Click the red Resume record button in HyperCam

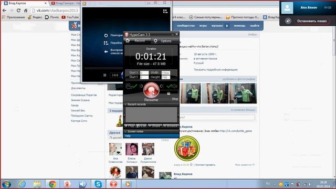(151, 90)
